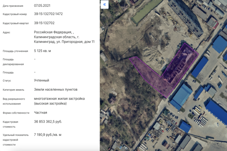Click the ownership form value Частная
Image resolution: width=227 pixels, height=151 pixels.
click(40, 112)
